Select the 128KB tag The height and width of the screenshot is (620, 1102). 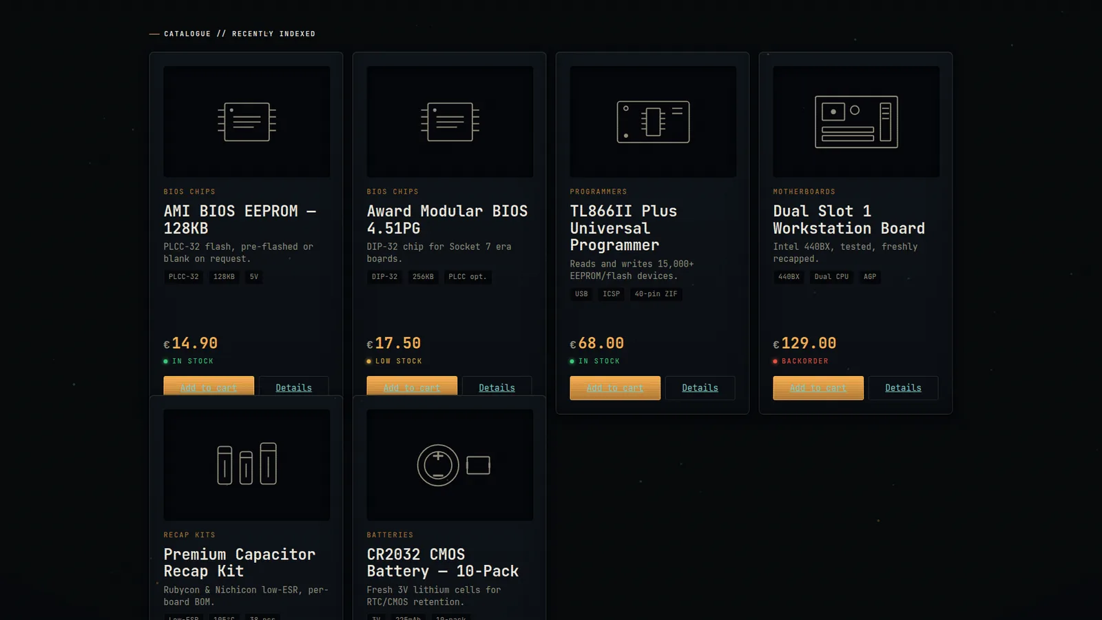click(225, 277)
